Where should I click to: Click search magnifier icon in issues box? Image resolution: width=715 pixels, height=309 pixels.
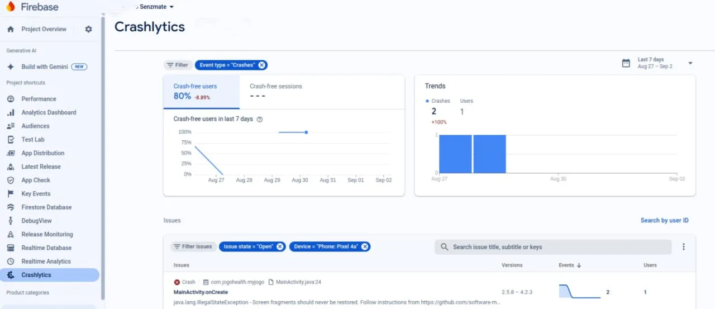pos(445,247)
